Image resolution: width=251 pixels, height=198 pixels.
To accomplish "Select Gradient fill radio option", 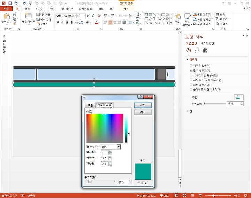I will click(x=191, y=75).
